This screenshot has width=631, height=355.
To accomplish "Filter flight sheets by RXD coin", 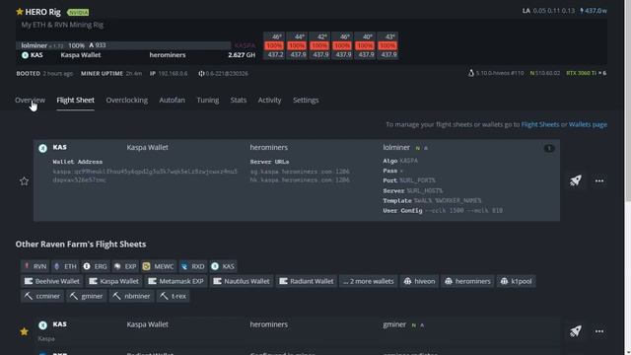I will [193, 266].
